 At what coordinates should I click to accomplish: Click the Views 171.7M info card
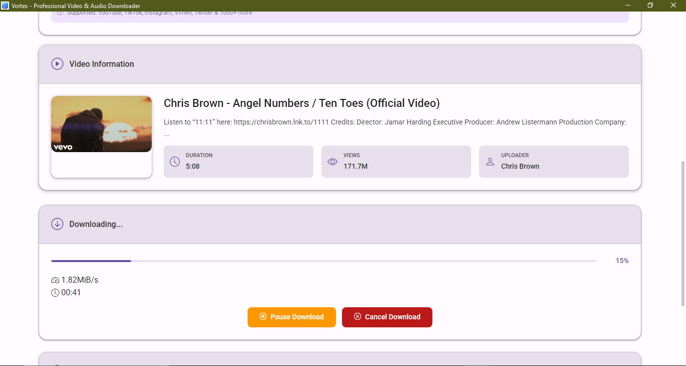pyautogui.click(x=396, y=162)
